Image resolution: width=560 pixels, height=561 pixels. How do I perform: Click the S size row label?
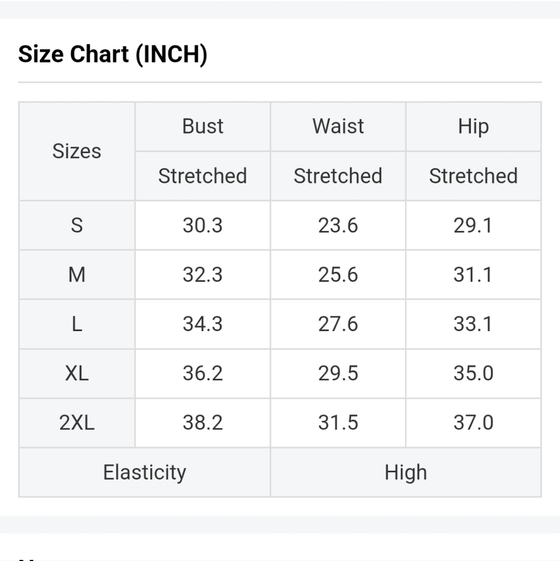77,225
